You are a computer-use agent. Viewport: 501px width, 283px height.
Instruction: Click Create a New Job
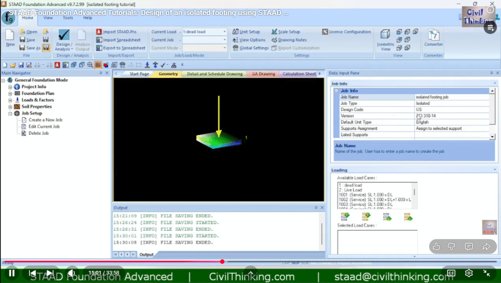[45, 120]
